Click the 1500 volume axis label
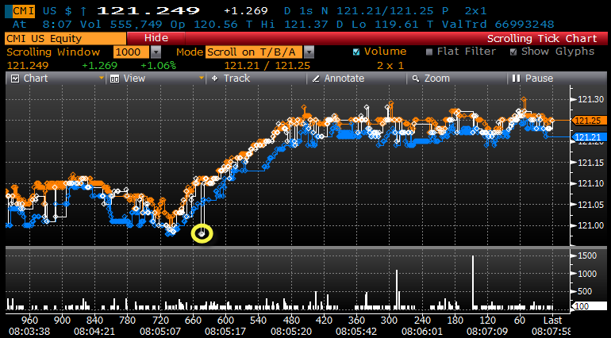 pos(587,255)
